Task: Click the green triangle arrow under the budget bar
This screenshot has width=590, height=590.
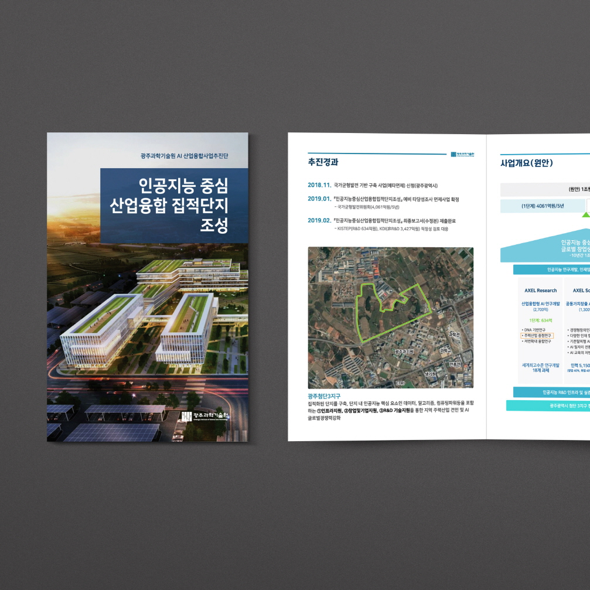Action: tap(585, 215)
